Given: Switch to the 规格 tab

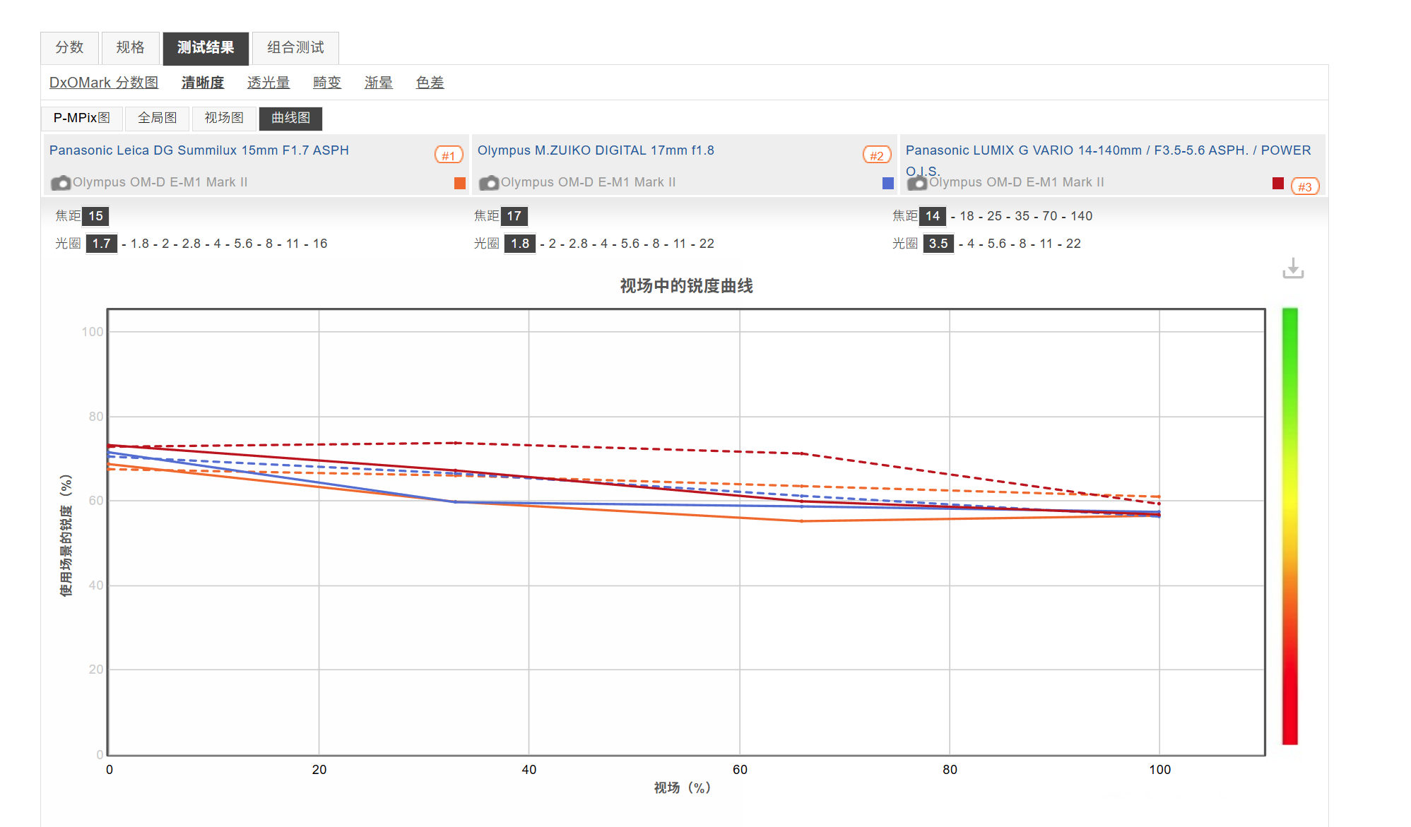Looking at the screenshot, I should [130, 47].
